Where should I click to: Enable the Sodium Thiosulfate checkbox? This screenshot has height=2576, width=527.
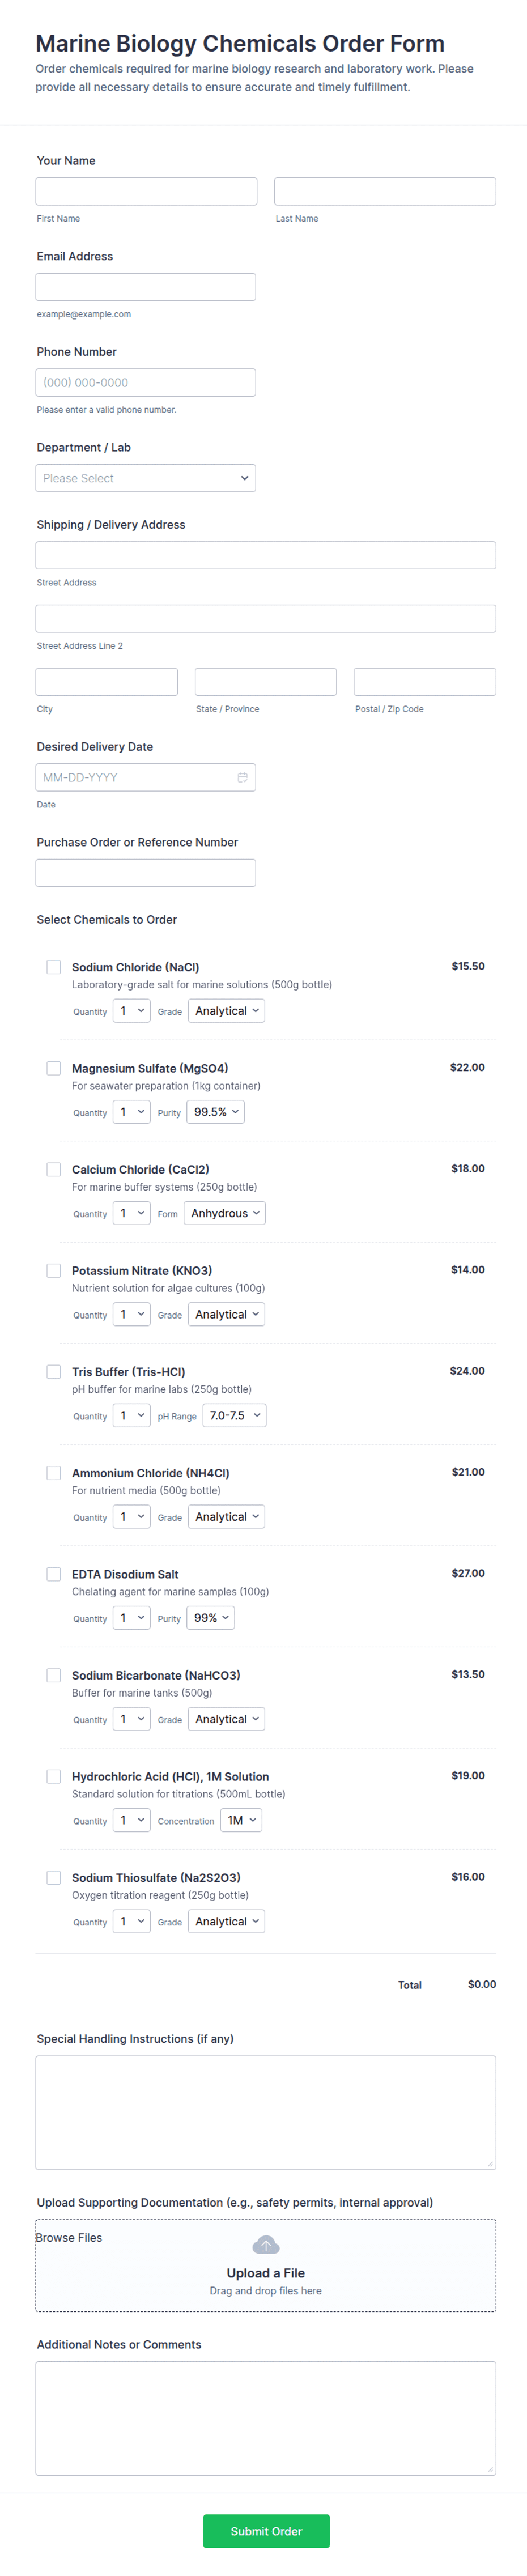point(54,1878)
